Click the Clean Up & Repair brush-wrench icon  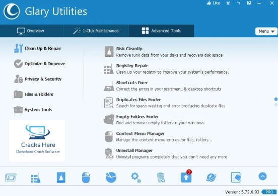pos(19,48)
